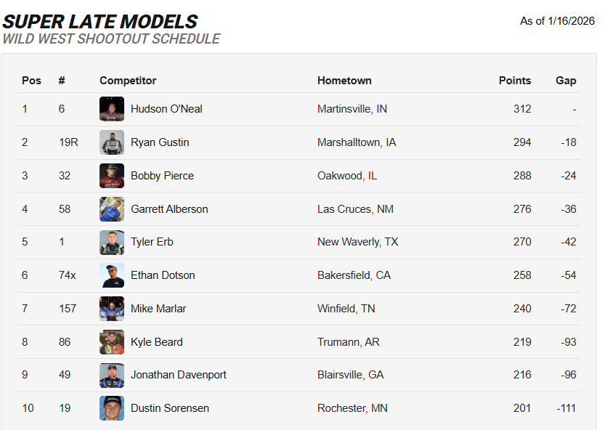This screenshot has width=605, height=430.
Task: Open Hudson O'Neal's competitor name link
Action: (x=166, y=109)
